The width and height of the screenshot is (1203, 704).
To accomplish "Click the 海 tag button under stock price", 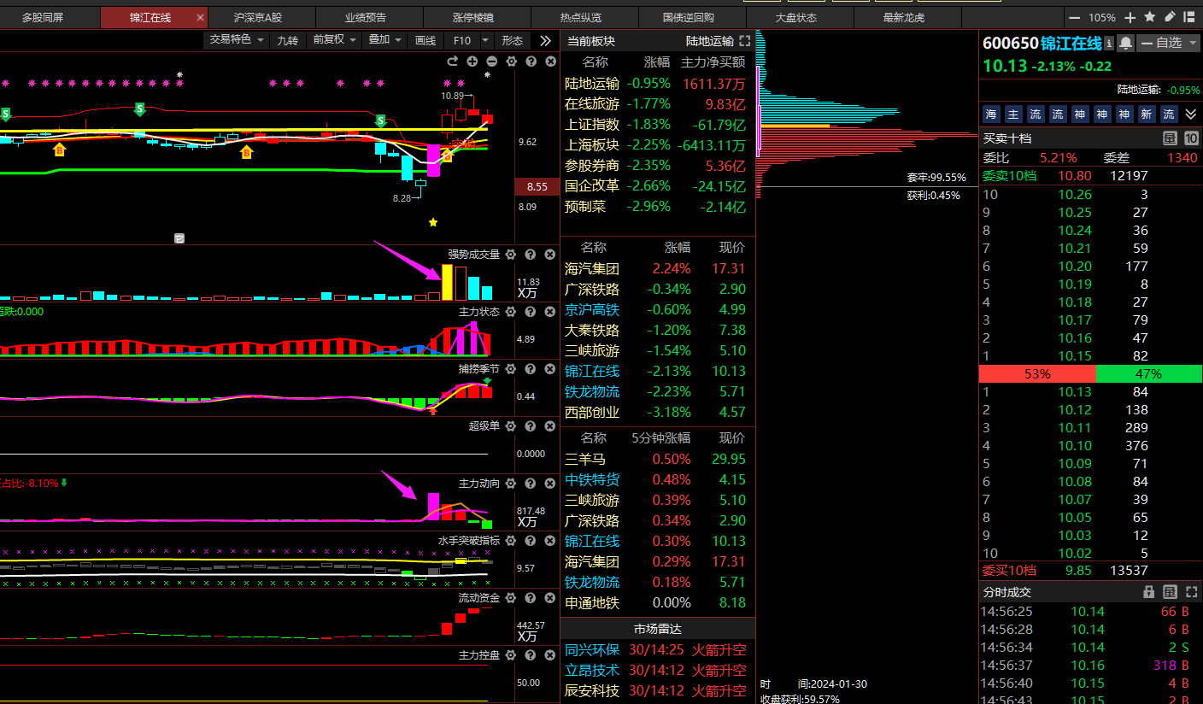I will (x=991, y=114).
